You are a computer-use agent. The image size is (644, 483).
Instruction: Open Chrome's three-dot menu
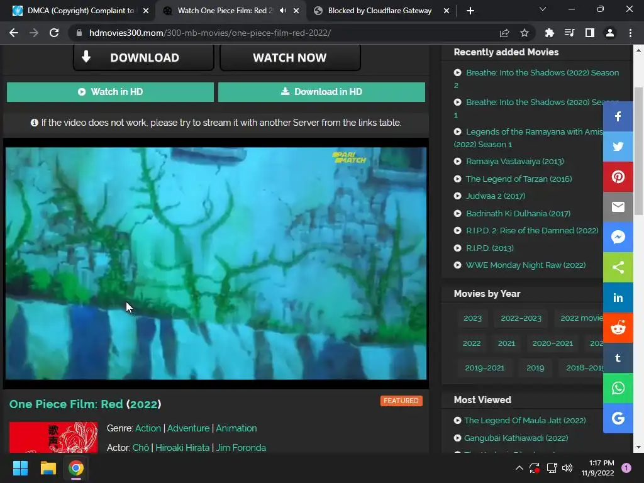pyautogui.click(x=630, y=33)
